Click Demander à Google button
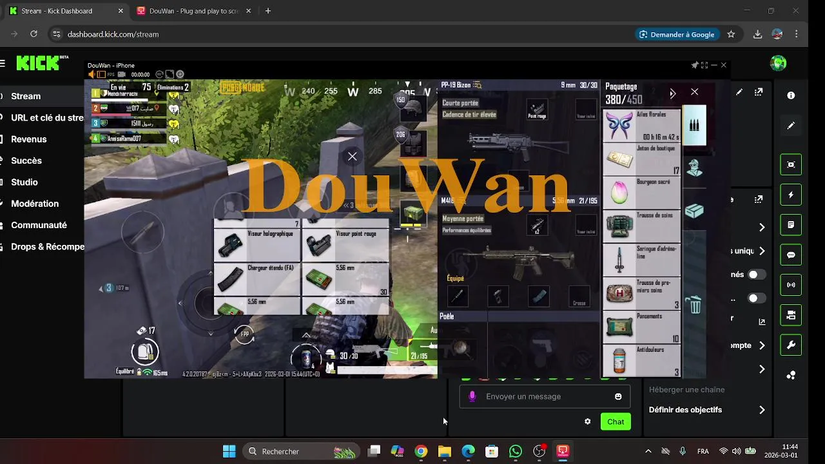The height and width of the screenshot is (464, 825). [677, 34]
